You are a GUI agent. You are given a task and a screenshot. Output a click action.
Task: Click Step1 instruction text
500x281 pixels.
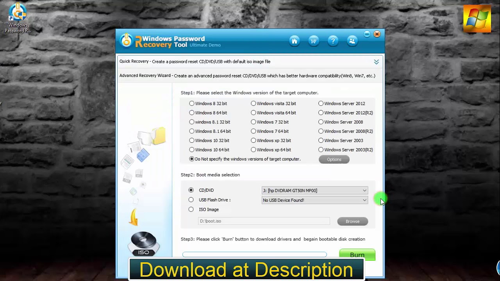(250, 93)
